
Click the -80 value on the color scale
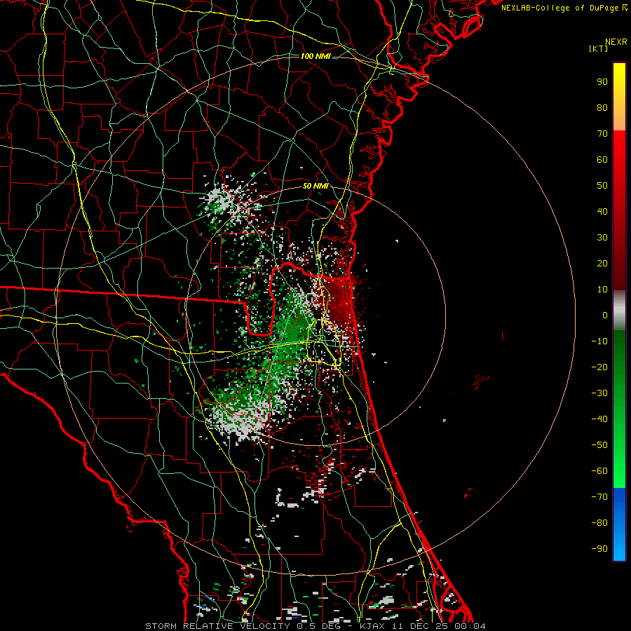[599, 523]
